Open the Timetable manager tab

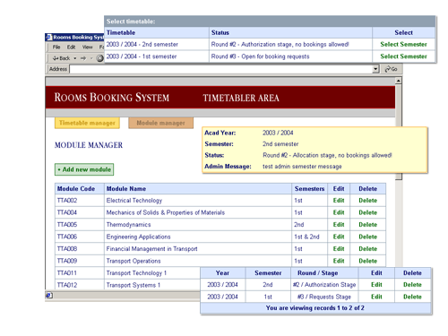[87, 123]
